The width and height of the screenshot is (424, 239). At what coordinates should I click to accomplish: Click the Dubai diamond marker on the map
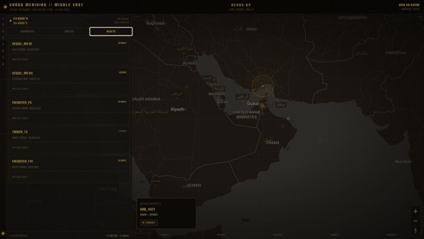pyautogui.click(x=262, y=106)
